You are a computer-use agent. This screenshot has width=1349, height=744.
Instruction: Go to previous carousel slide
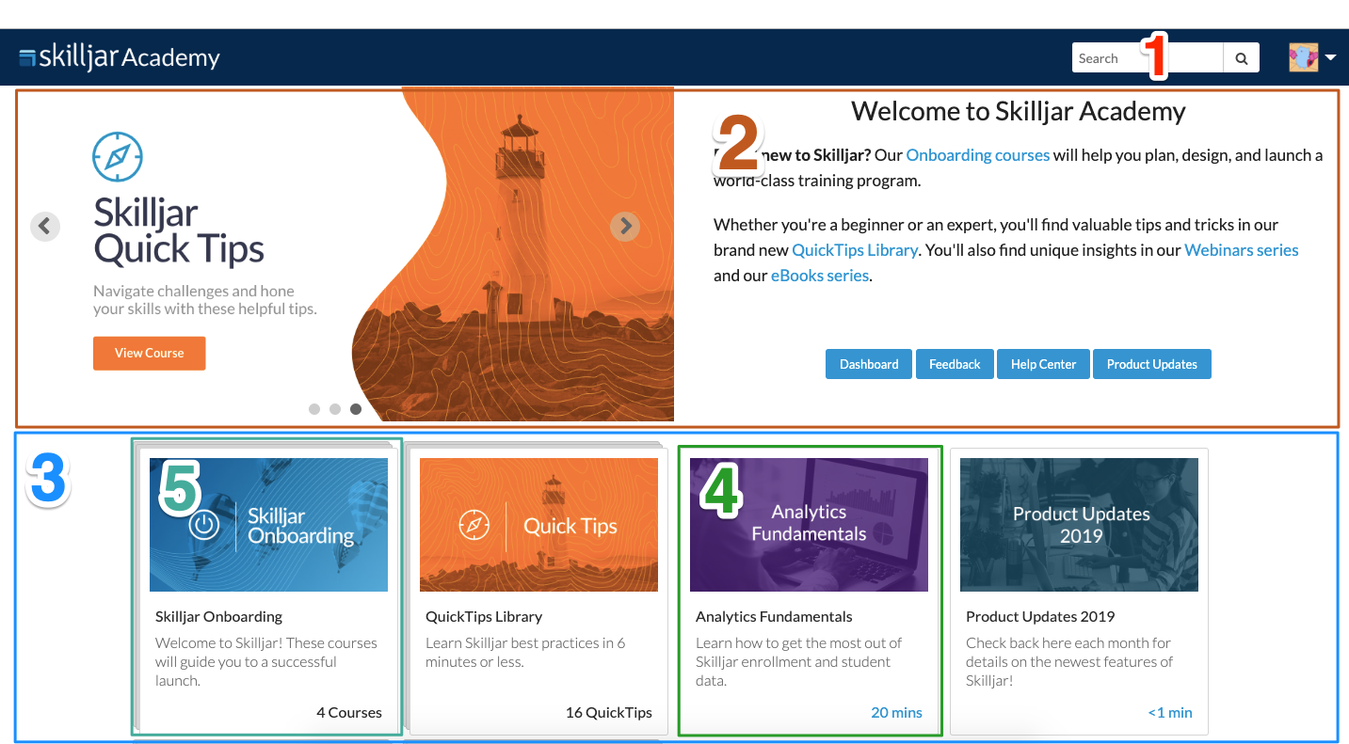[45, 227]
